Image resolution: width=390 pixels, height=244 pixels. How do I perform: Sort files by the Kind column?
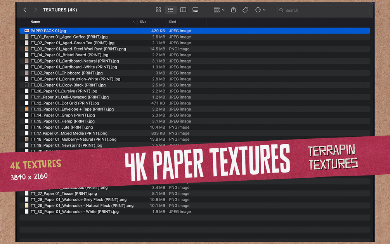click(x=172, y=22)
